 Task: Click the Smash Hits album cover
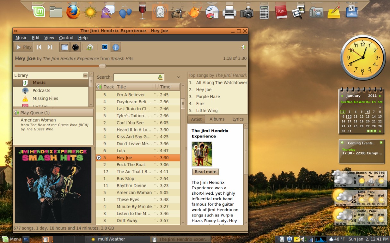tap(53, 185)
